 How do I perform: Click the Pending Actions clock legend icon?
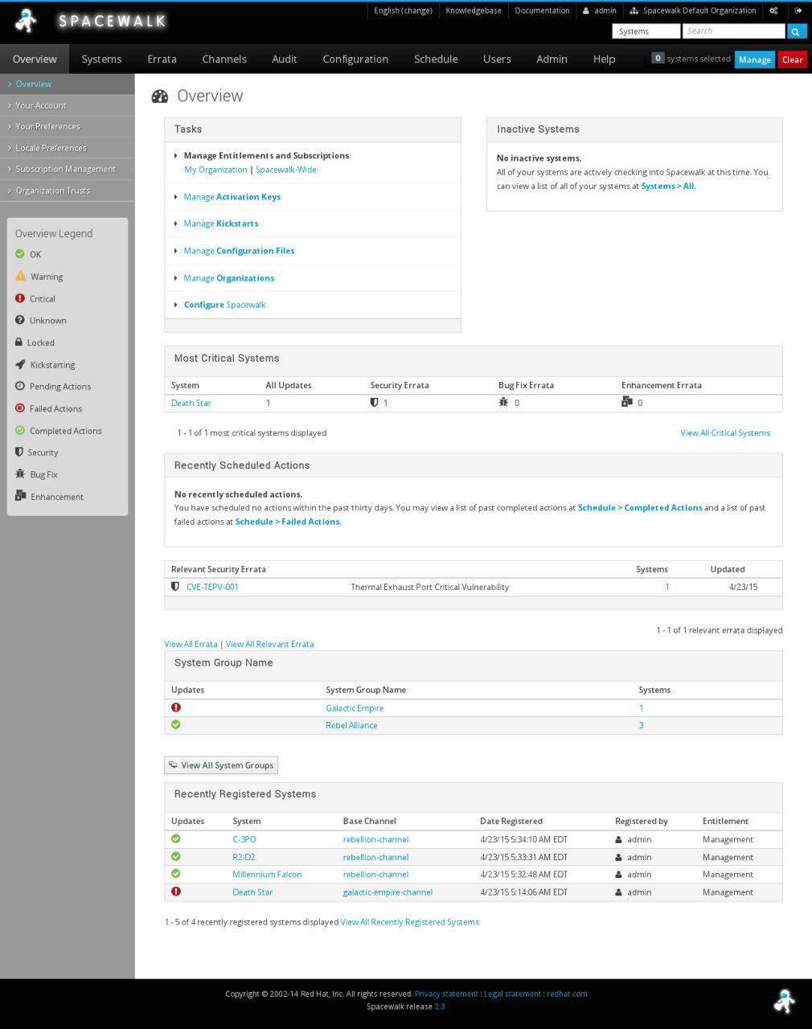20,386
